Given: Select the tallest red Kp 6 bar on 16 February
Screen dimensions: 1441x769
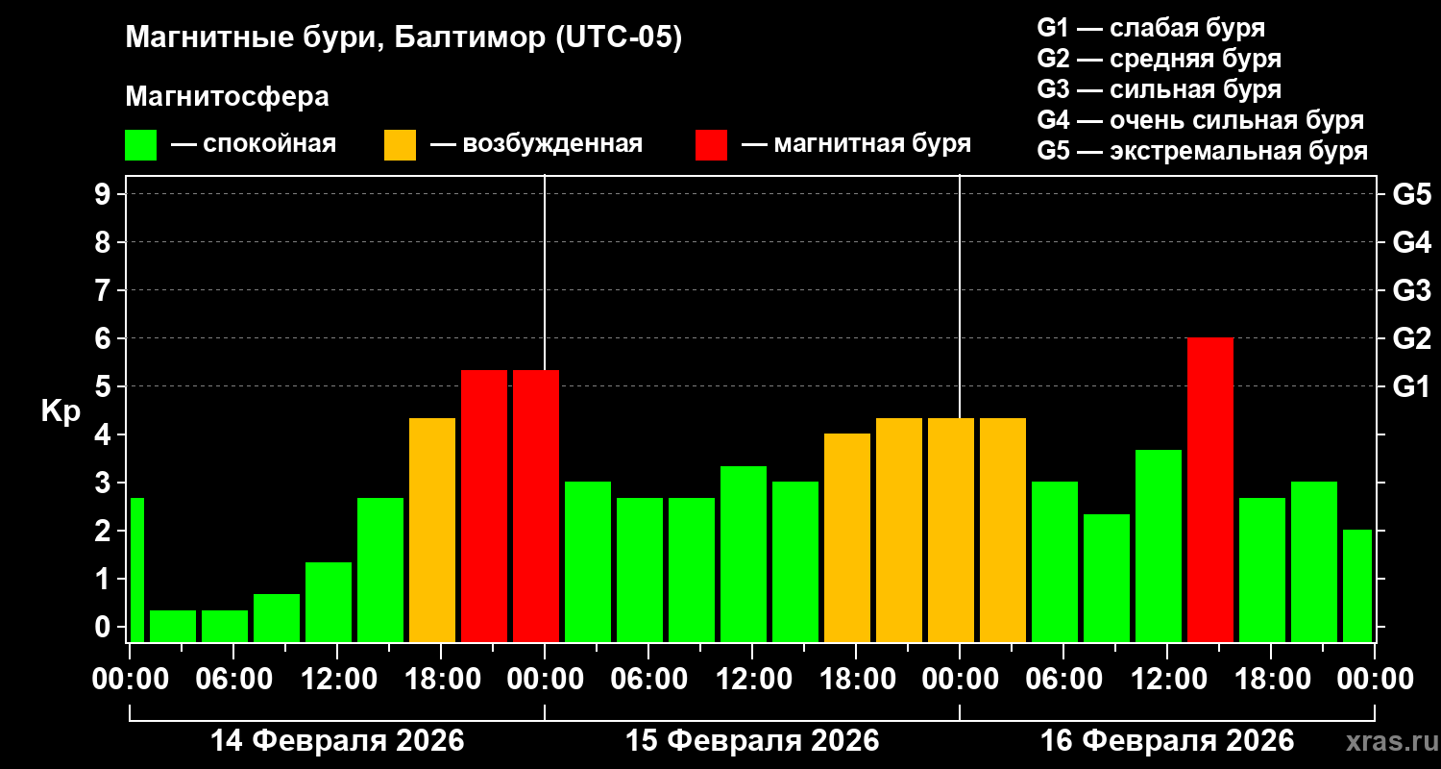Looking at the screenshot, I should point(1209,489).
